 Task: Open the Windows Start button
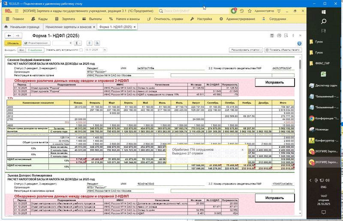coord(324,12)
